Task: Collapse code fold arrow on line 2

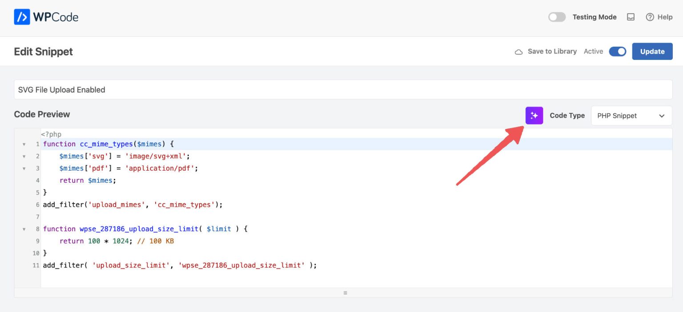Action: coord(24,156)
